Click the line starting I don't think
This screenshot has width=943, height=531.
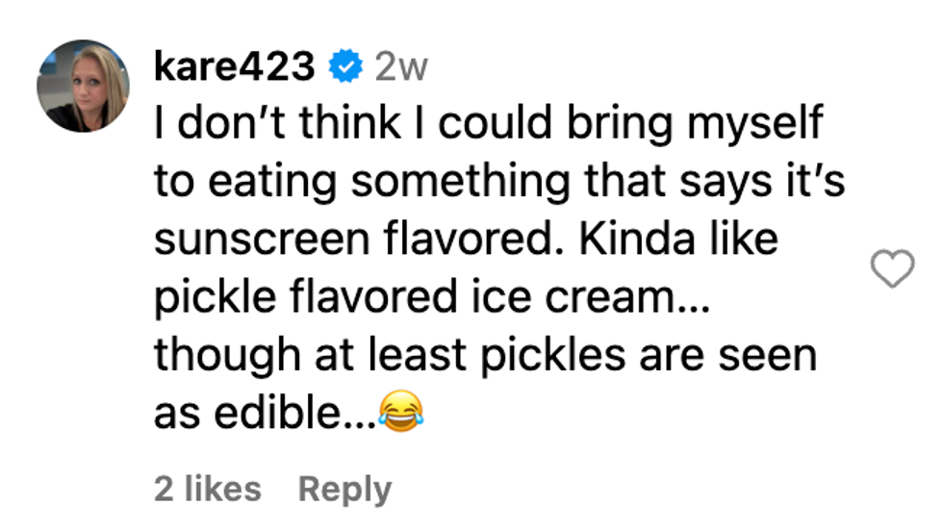pos(489,124)
